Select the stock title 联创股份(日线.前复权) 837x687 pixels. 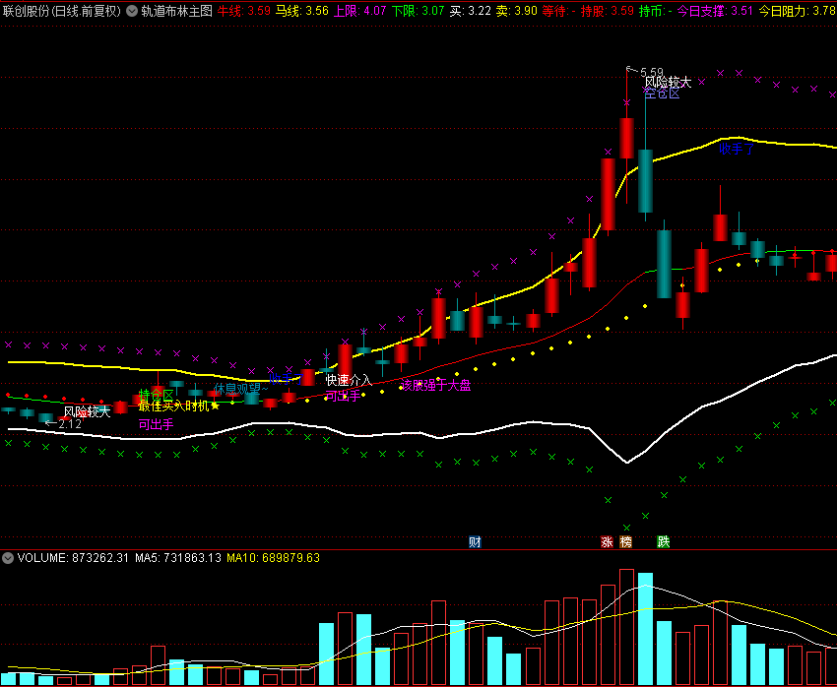pos(62,11)
